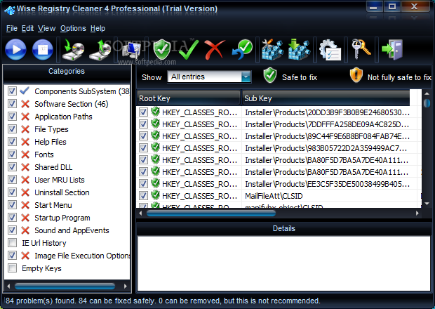The width and height of the screenshot is (435, 309).
Task: Open the Show All entries dropdown
Action: [246, 77]
